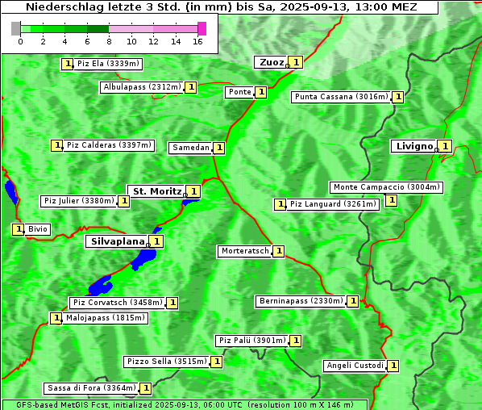Click the yellow value box beside Sassa di Fora
The image size is (482, 410).
[x=146, y=388]
